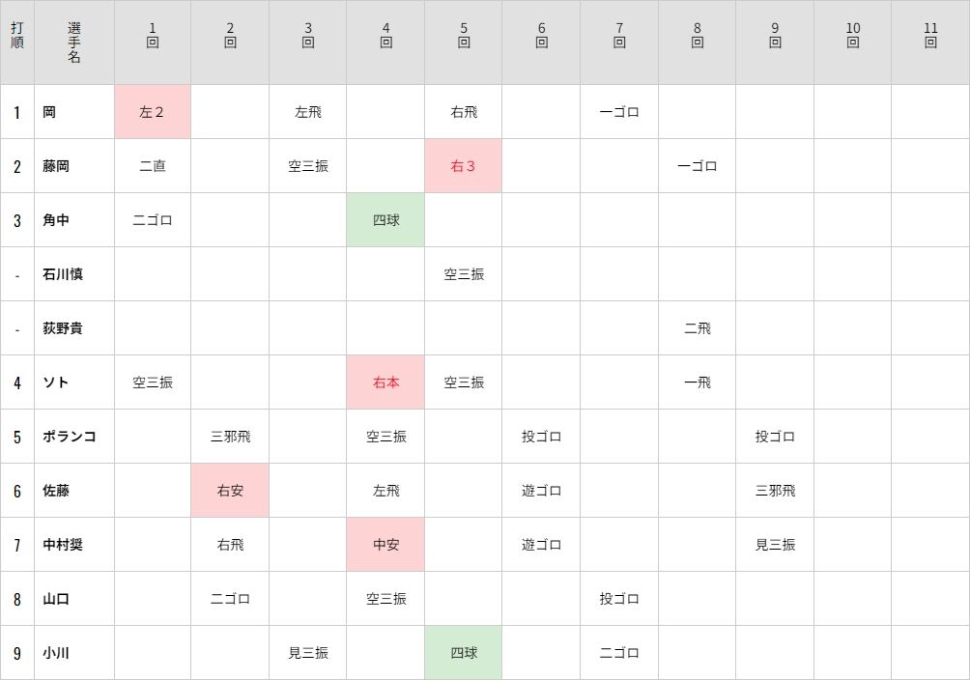Click player name 岡 in batting order
This screenshot has height=680, width=970.
pyautogui.click(x=49, y=112)
